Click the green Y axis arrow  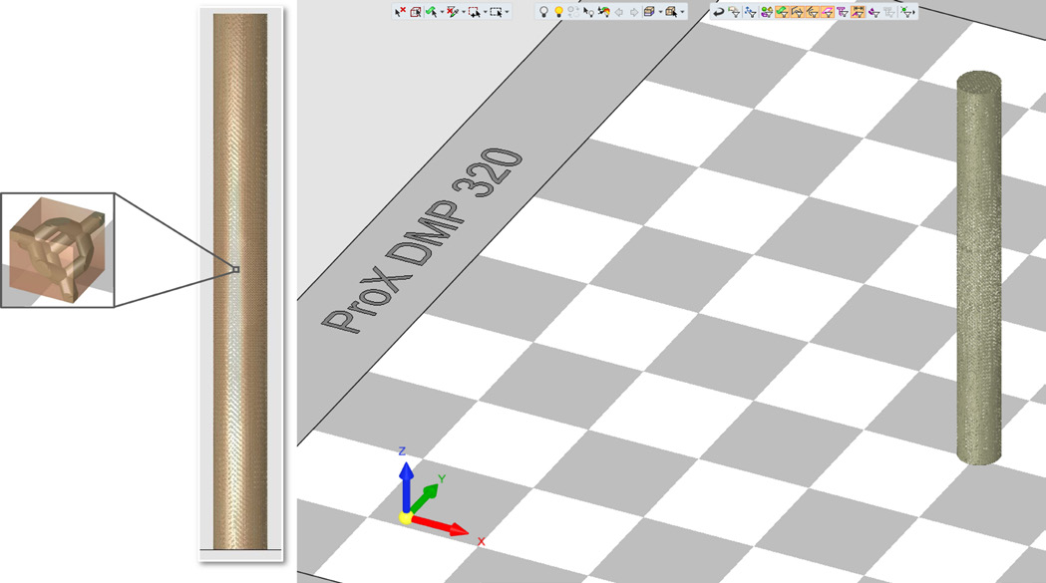pyautogui.click(x=427, y=496)
